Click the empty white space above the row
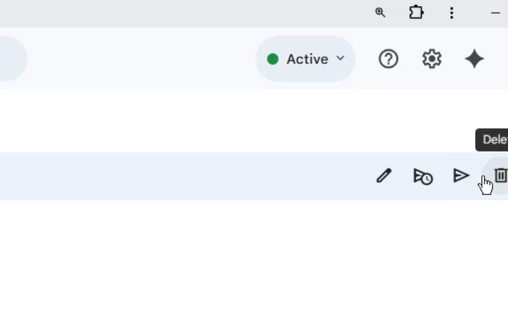 click(x=248, y=121)
